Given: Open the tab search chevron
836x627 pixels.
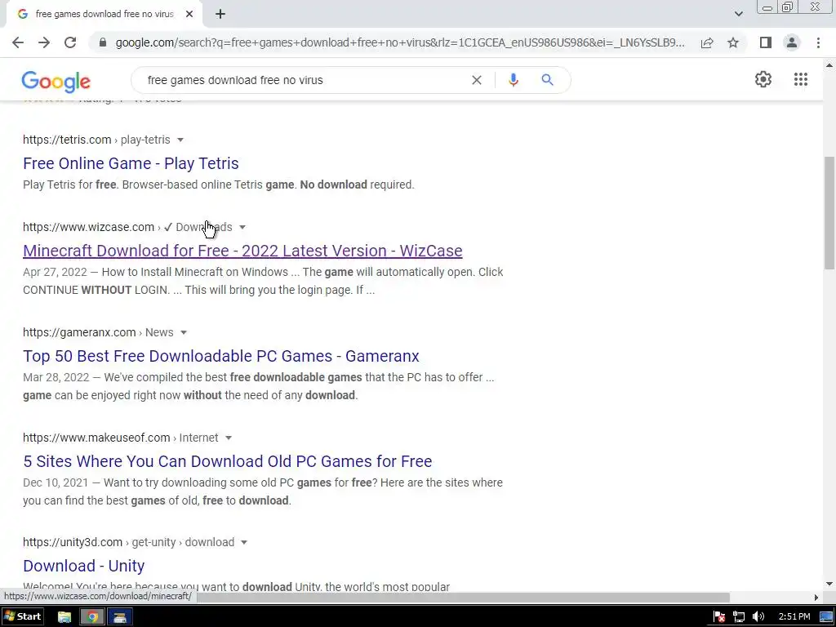Looking at the screenshot, I should point(738,15).
